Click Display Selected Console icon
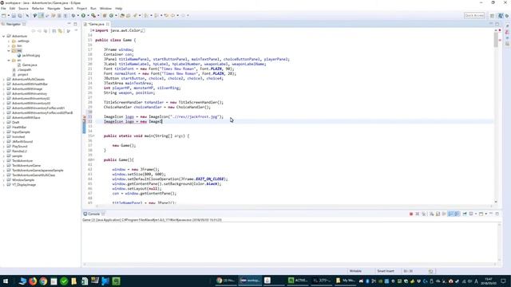Image resolution: width=511 pixels, height=287 pixels. (471, 214)
